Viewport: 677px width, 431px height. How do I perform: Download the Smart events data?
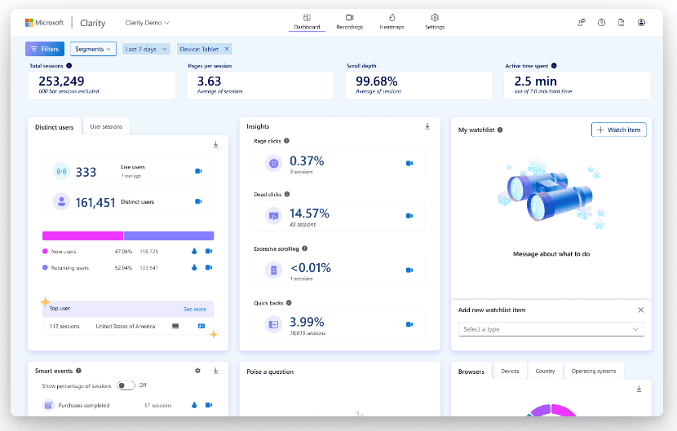(x=216, y=371)
